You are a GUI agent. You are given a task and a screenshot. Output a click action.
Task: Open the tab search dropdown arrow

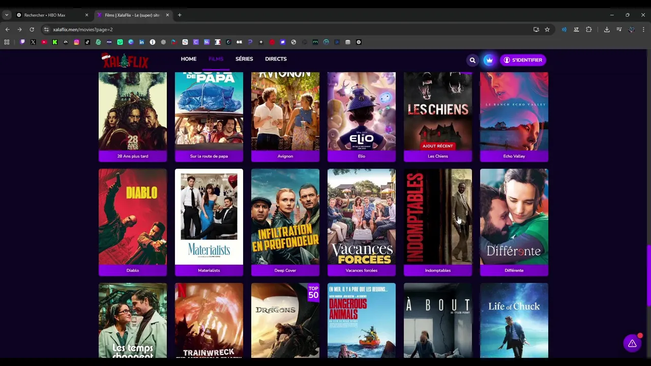(x=7, y=15)
